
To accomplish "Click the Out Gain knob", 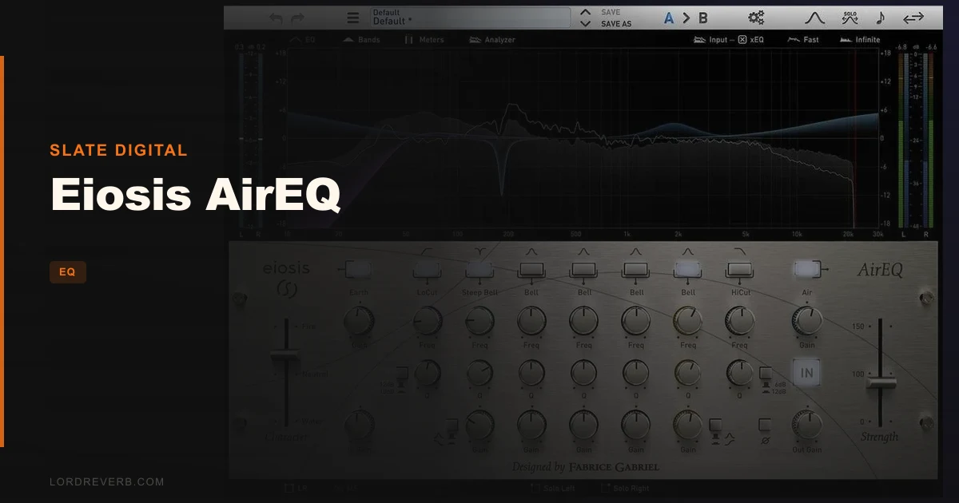I will click(807, 425).
